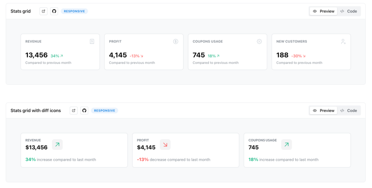Screen dimensions: 372x188
Task: Click the Stats grid with diff icons title
Action: [36, 111]
